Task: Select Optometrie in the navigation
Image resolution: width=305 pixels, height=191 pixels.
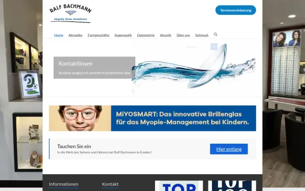Action: click(146, 35)
